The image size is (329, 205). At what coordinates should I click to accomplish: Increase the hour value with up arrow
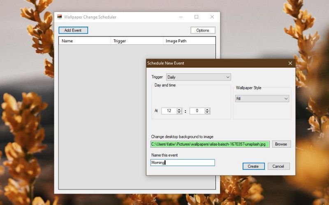tap(179, 109)
